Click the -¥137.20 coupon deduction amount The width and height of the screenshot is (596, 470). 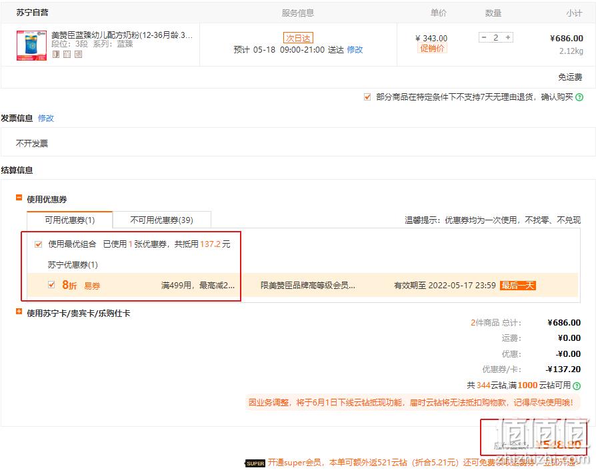tap(563, 369)
